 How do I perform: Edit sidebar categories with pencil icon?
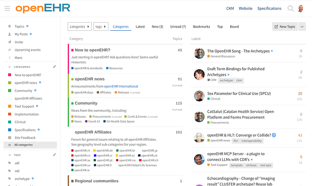[x=54, y=67]
